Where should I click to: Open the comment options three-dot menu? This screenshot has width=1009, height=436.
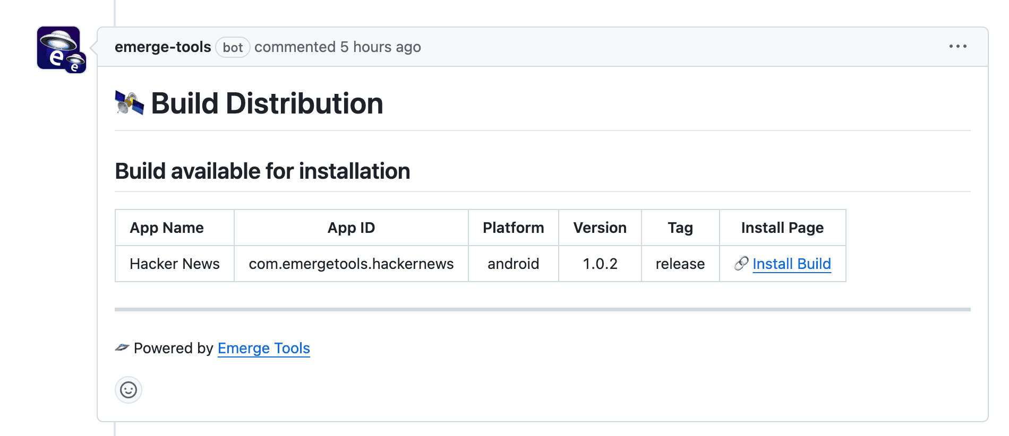point(957,47)
